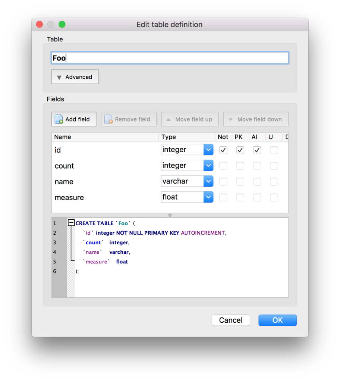Click the PK column header
Screen dimensions: 340x382
[240, 137]
